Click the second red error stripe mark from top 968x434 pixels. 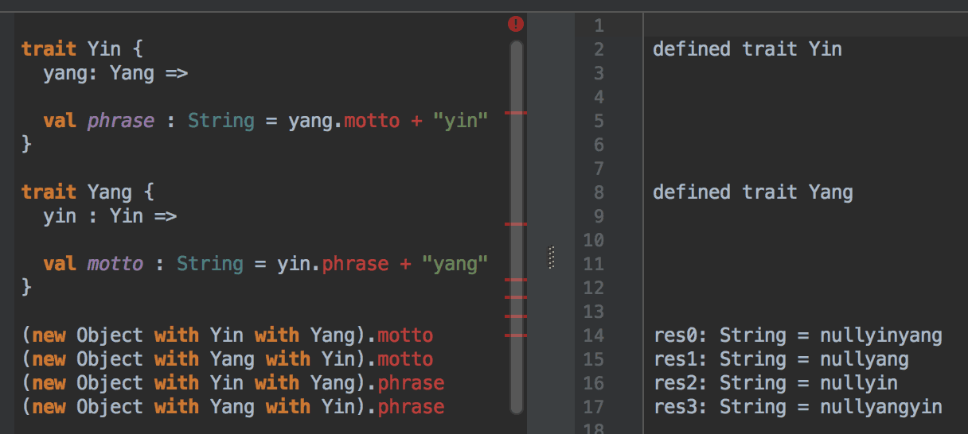[516, 225]
